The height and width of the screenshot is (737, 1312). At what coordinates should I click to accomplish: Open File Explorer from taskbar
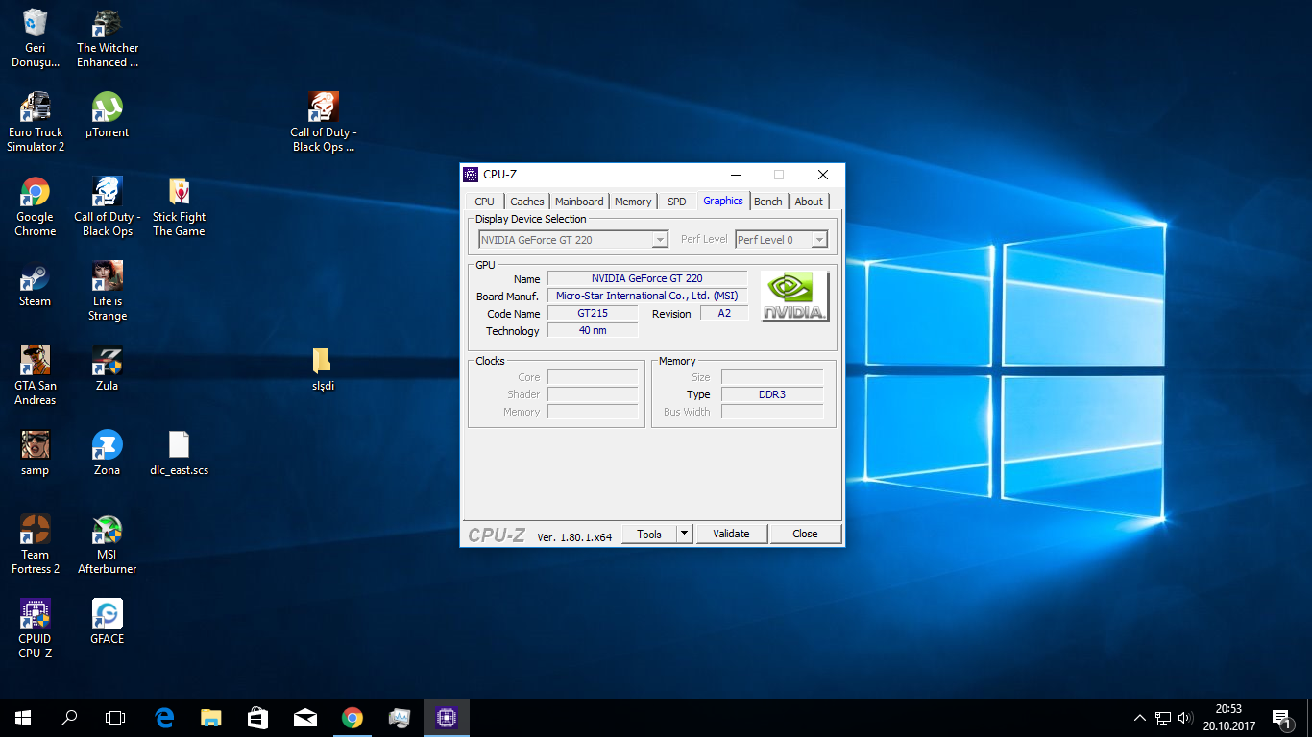coord(211,717)
